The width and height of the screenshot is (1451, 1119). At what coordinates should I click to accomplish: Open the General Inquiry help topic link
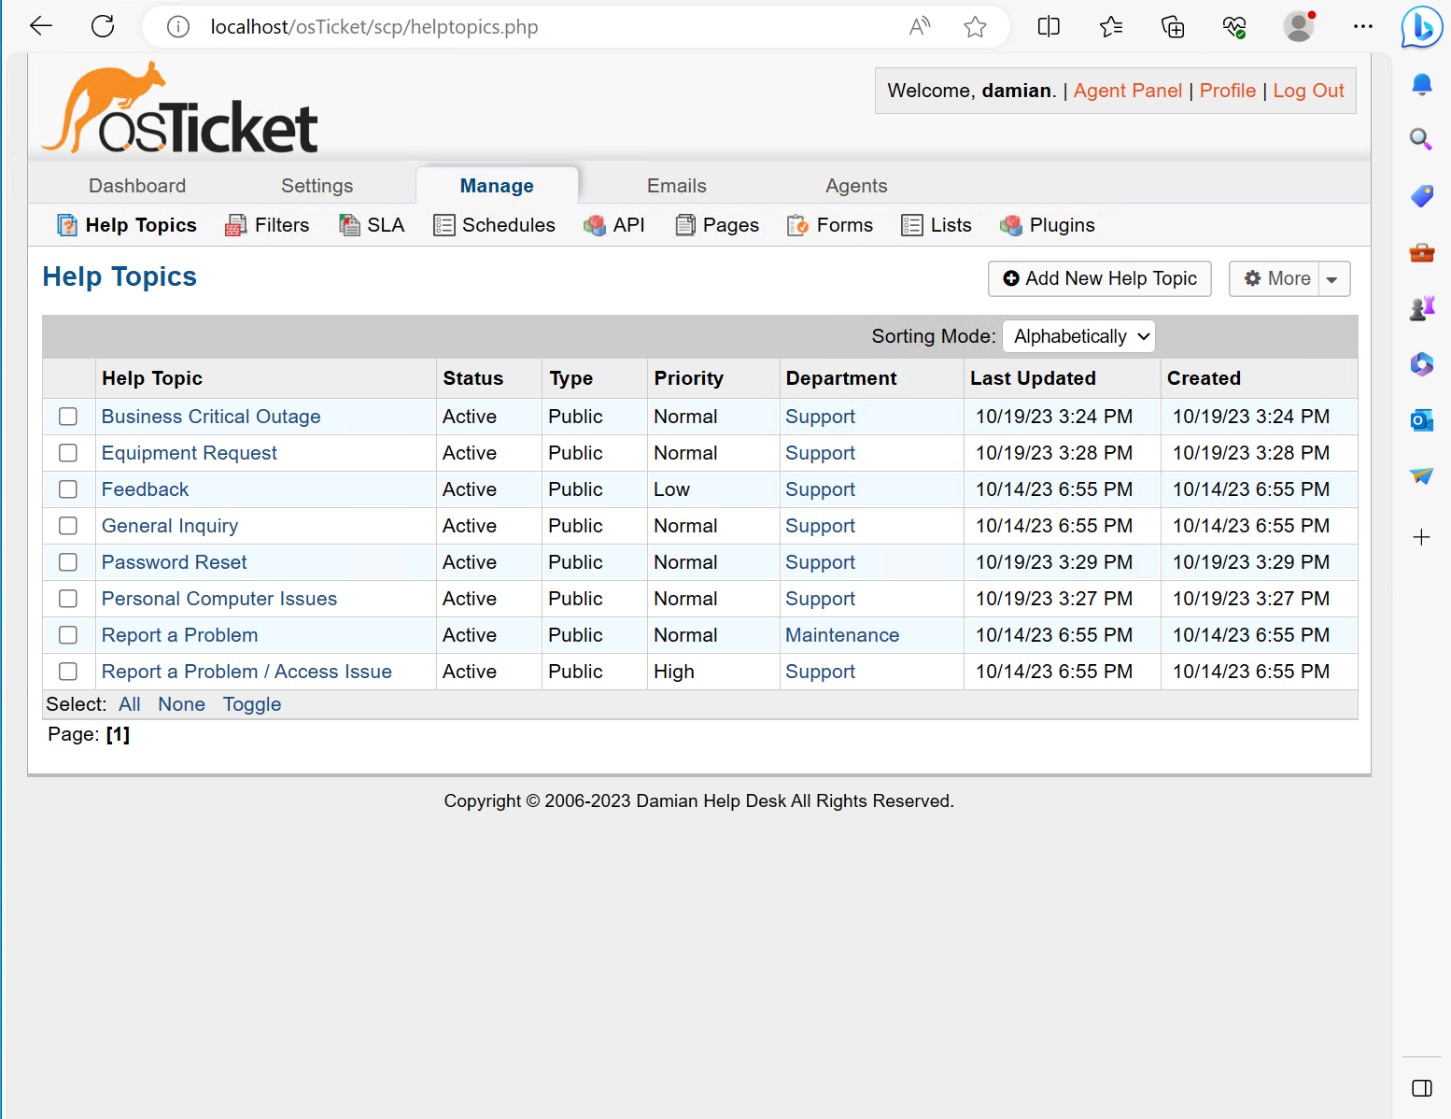click(x=169, y=525)
